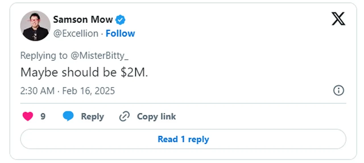Click the pink heart like icon
The image size is (364, 163).
pyautogui.click(x=28, y=116)
